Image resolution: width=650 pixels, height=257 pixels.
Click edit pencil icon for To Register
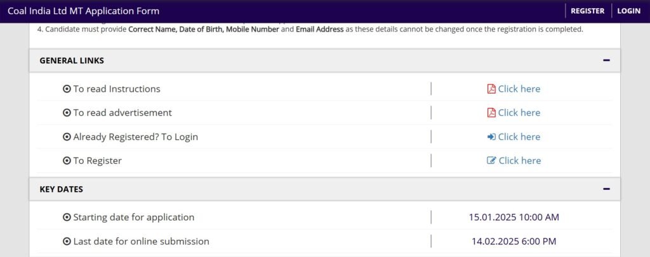[491, 161]
